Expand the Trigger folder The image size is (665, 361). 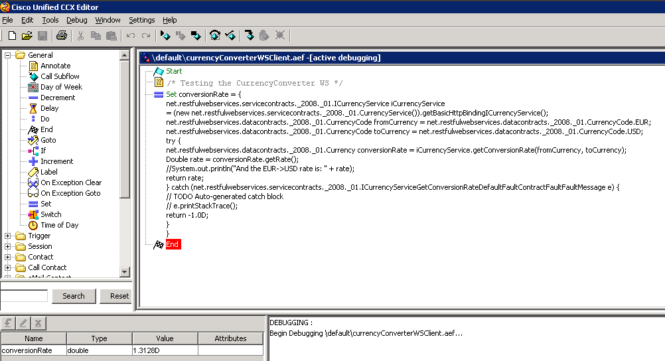click(8, 236)
